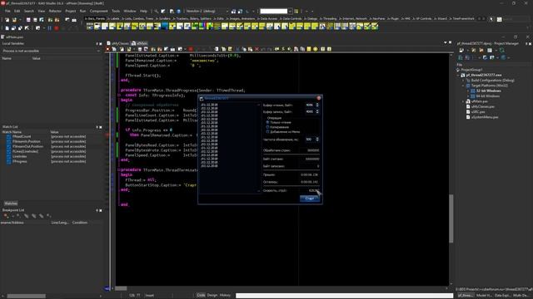
Task: Select the Watches tab at panel bottom
Action: pos(11,203)
